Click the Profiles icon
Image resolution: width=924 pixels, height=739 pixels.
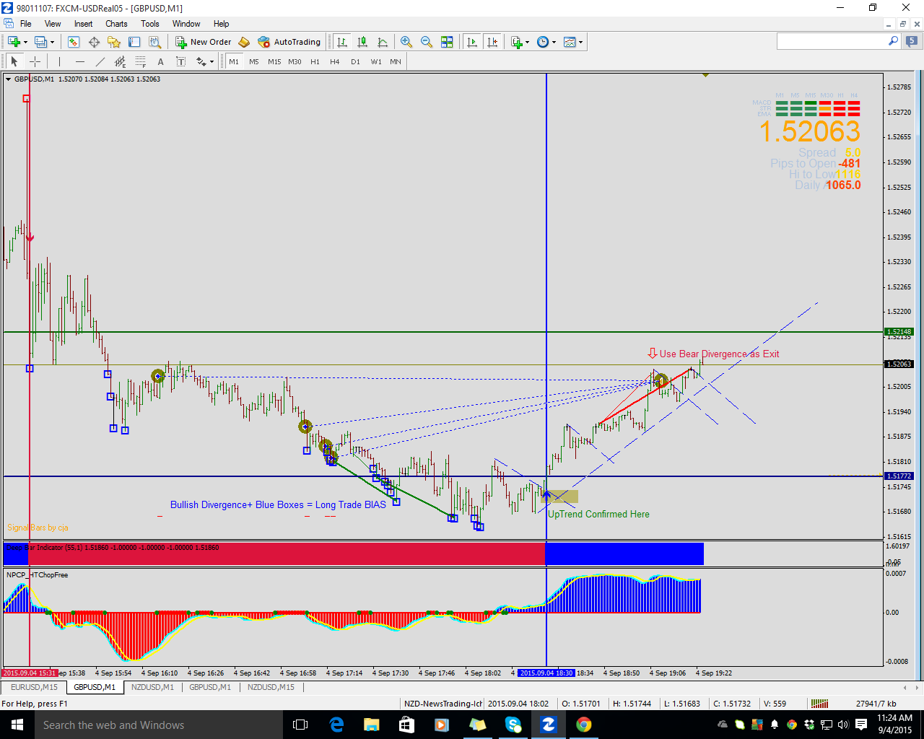[x=41, y=42]
